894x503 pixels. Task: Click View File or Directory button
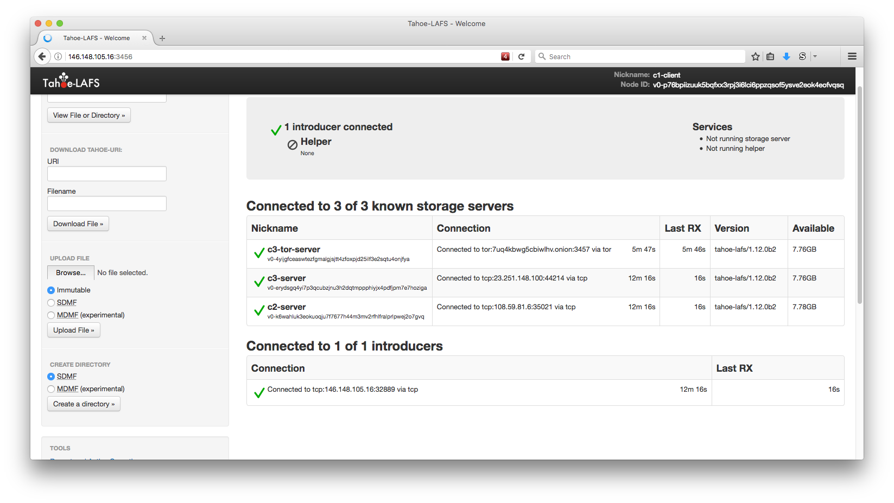(89, 115)
